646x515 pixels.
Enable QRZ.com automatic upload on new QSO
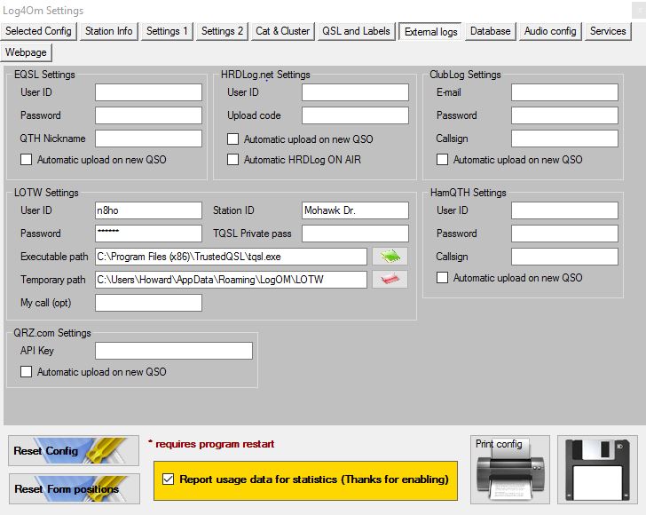click(x=26, y=371)
